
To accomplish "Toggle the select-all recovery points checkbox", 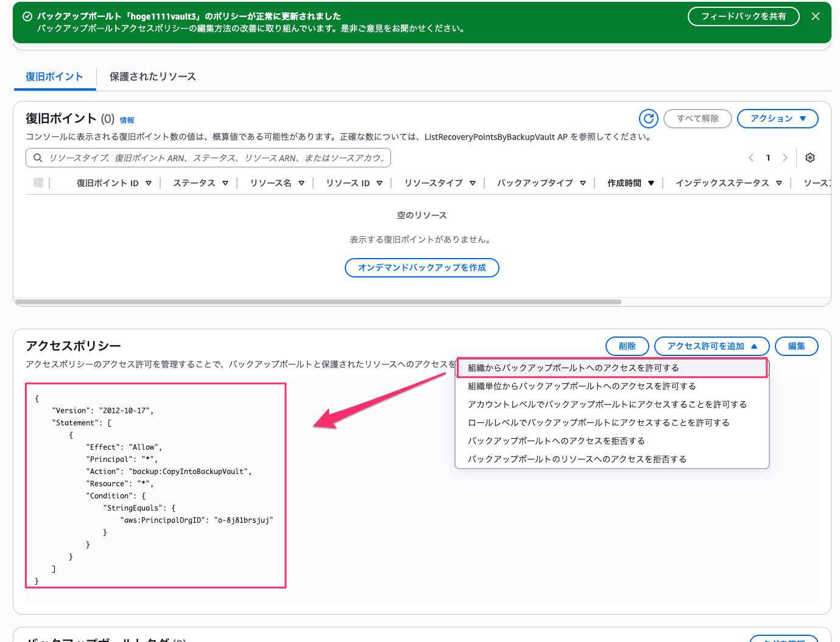I will coord(38,183).
